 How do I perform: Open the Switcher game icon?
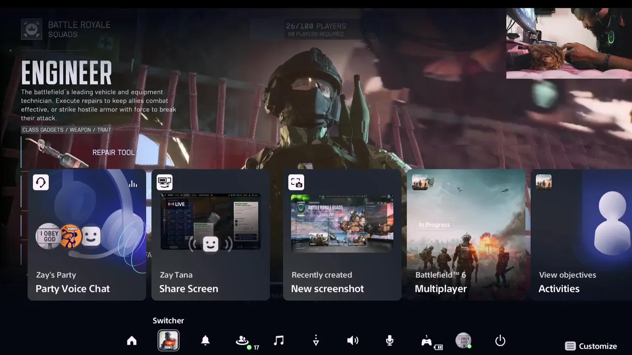click(168, 341)
